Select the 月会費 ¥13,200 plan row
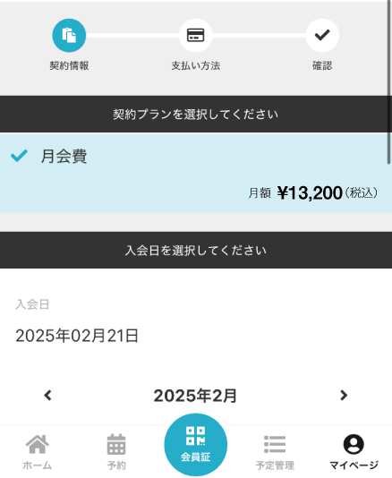 pyautogui.click(x=196, y=173)
